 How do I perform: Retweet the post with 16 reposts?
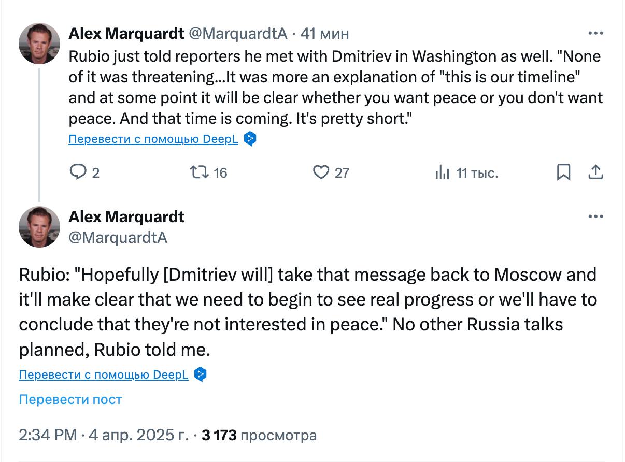click(197, 172)
